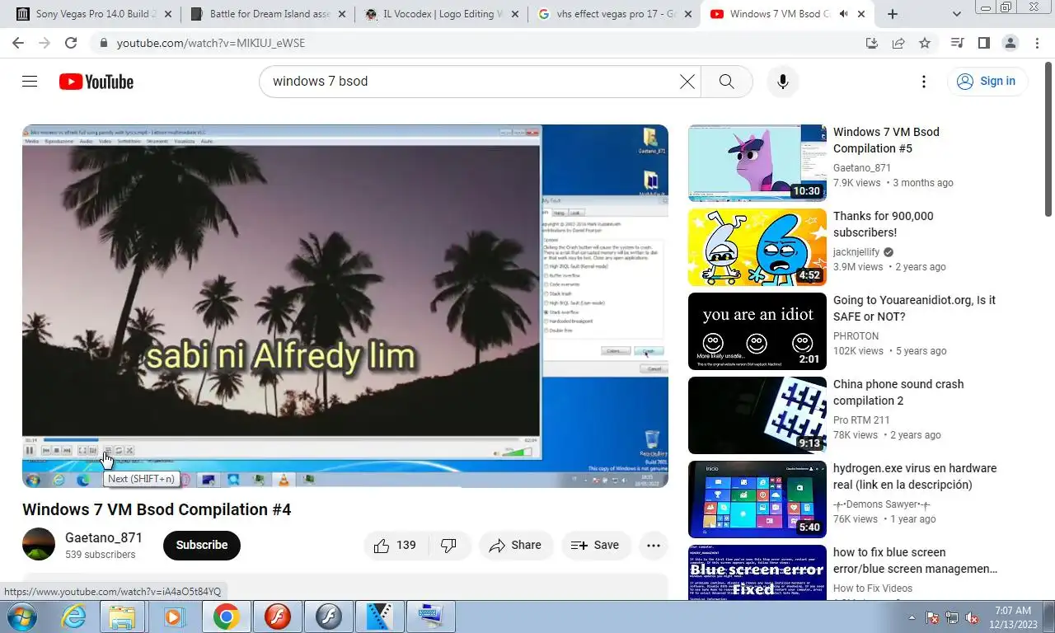Subscribe to Gaetano_871
1055x633 pixels.
point(202,545)
